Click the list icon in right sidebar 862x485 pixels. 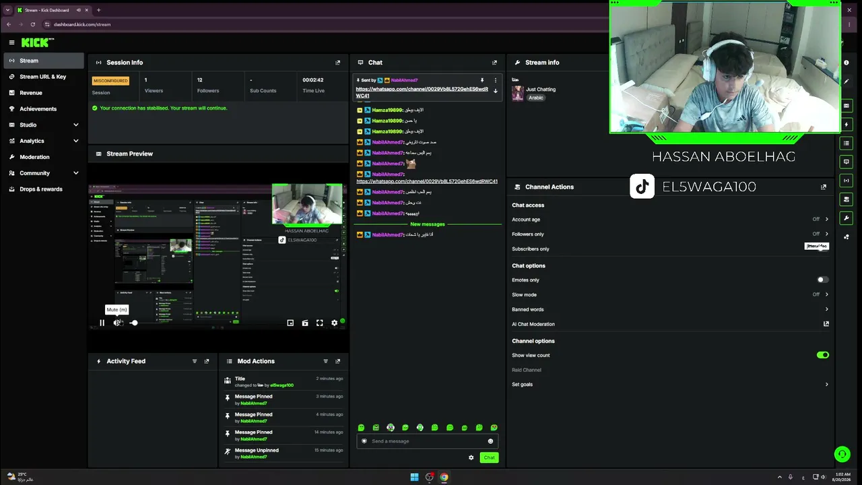click(847, 143)
